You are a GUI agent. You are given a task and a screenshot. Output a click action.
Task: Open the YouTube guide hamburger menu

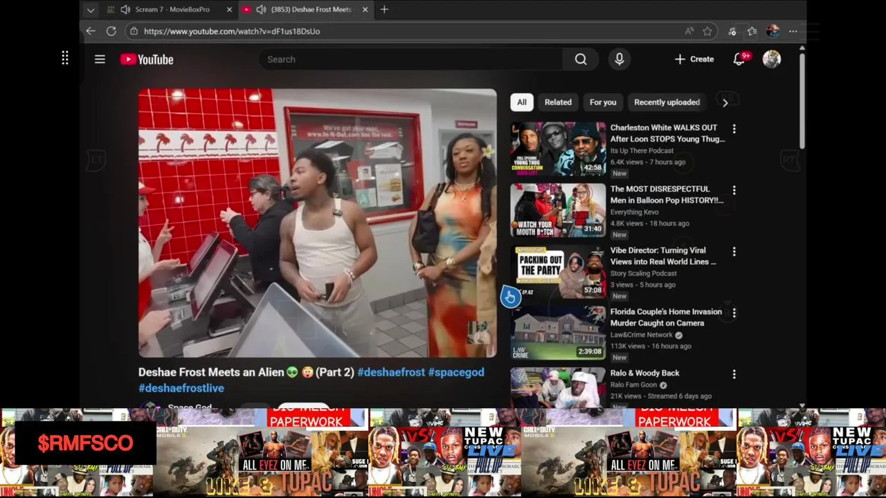(x=100, y=59)
